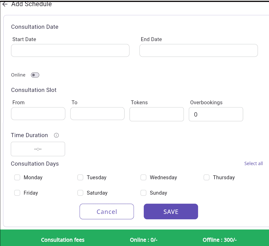Check the Monday checkbox

(17, 177)
